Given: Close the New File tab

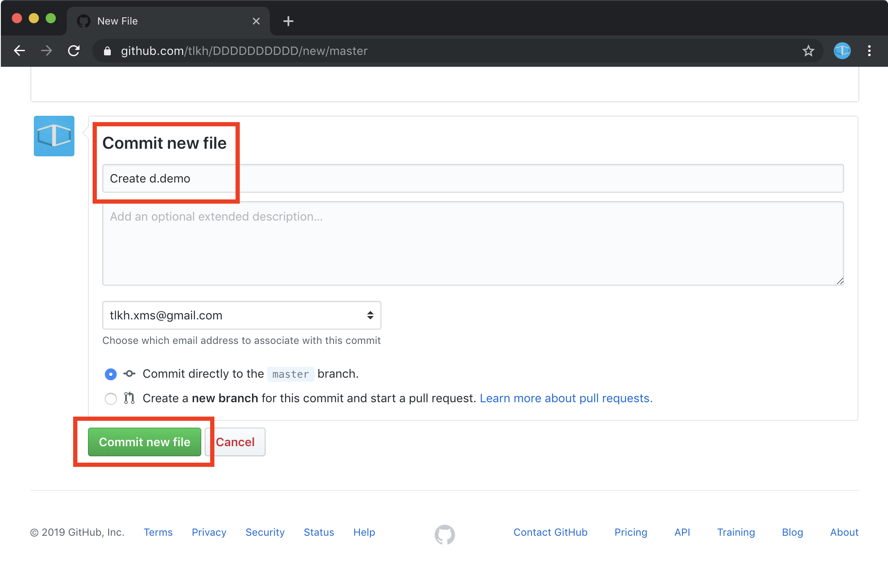Looking at the screenshot, I should pyautogui.click(x=256, y=21).
